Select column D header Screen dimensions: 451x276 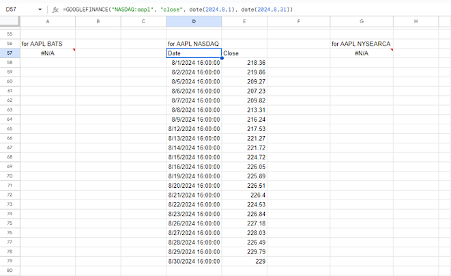pyautogui.click(x=194, y=21)
